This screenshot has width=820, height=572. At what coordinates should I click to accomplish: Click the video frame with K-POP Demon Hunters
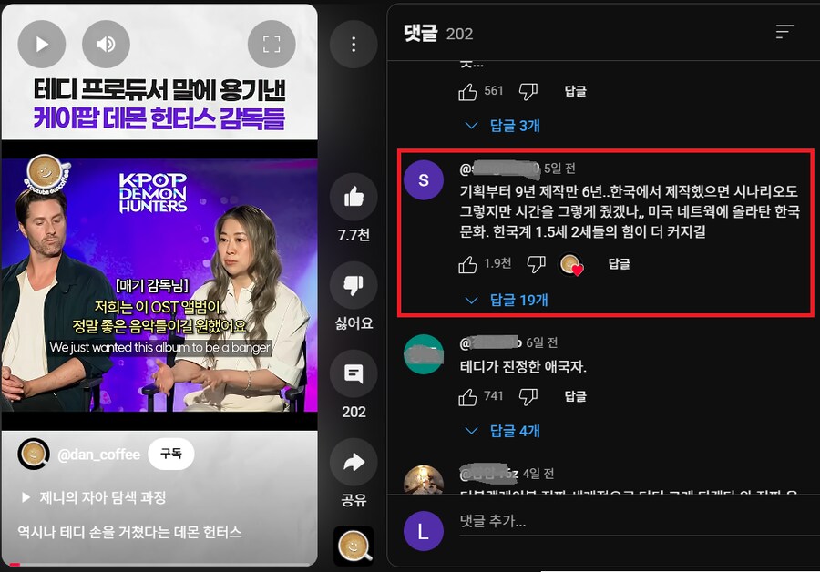(x=159, y=285)
